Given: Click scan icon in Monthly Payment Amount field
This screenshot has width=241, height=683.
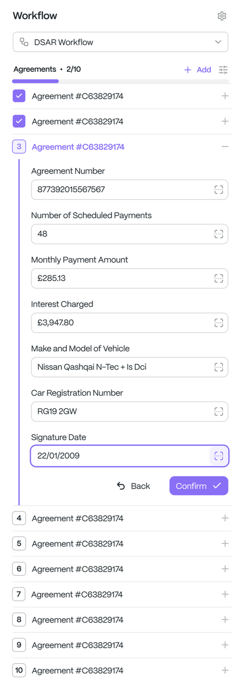Looking at the screenshot, I should pos(219,278).
